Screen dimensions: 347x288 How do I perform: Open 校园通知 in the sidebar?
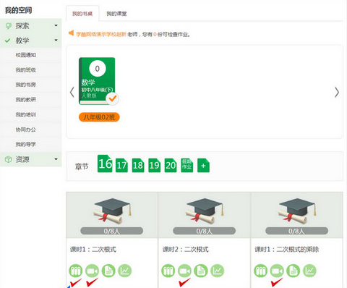[26, 55]
